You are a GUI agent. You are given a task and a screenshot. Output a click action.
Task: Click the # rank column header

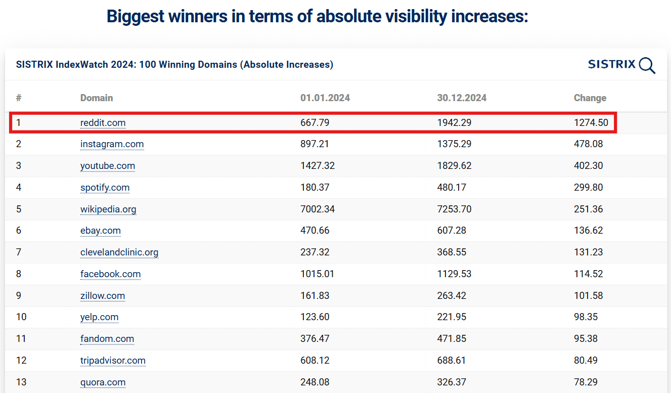pyautogui.click(x=19, y=98)
